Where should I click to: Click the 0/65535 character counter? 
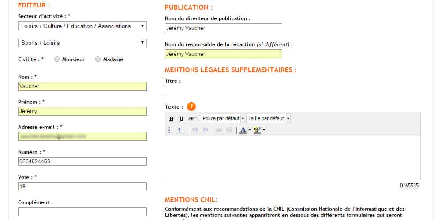[x=409, y=186]
